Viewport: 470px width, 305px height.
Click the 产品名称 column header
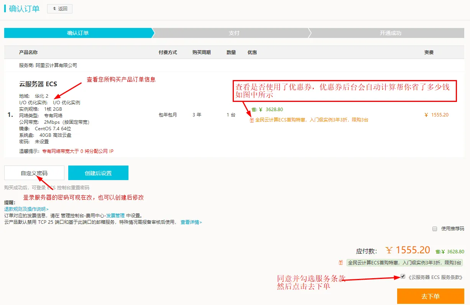click(x=28, y=52)
